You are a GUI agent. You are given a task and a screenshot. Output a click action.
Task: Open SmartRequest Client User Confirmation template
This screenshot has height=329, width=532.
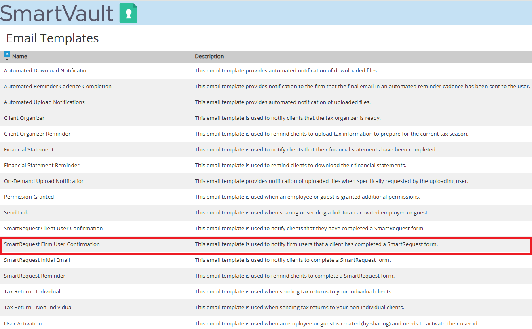pyautogui.click(x=53, y=228)
